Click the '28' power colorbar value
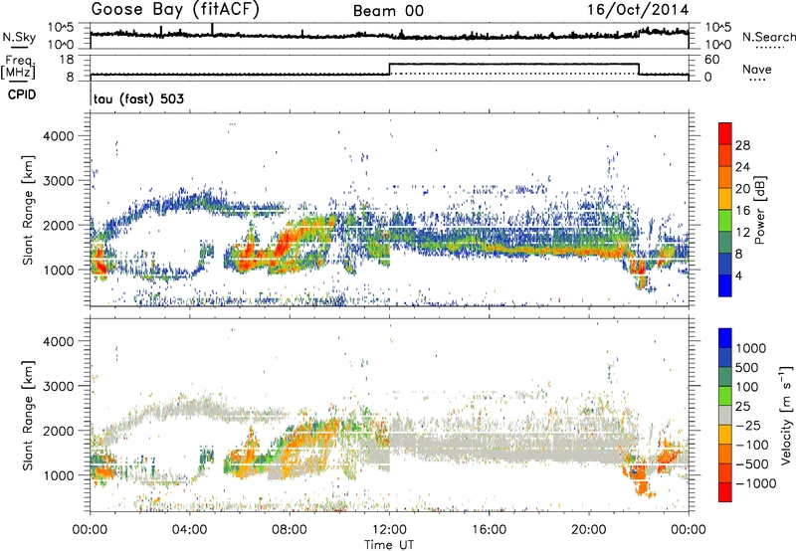 point(742,145)
